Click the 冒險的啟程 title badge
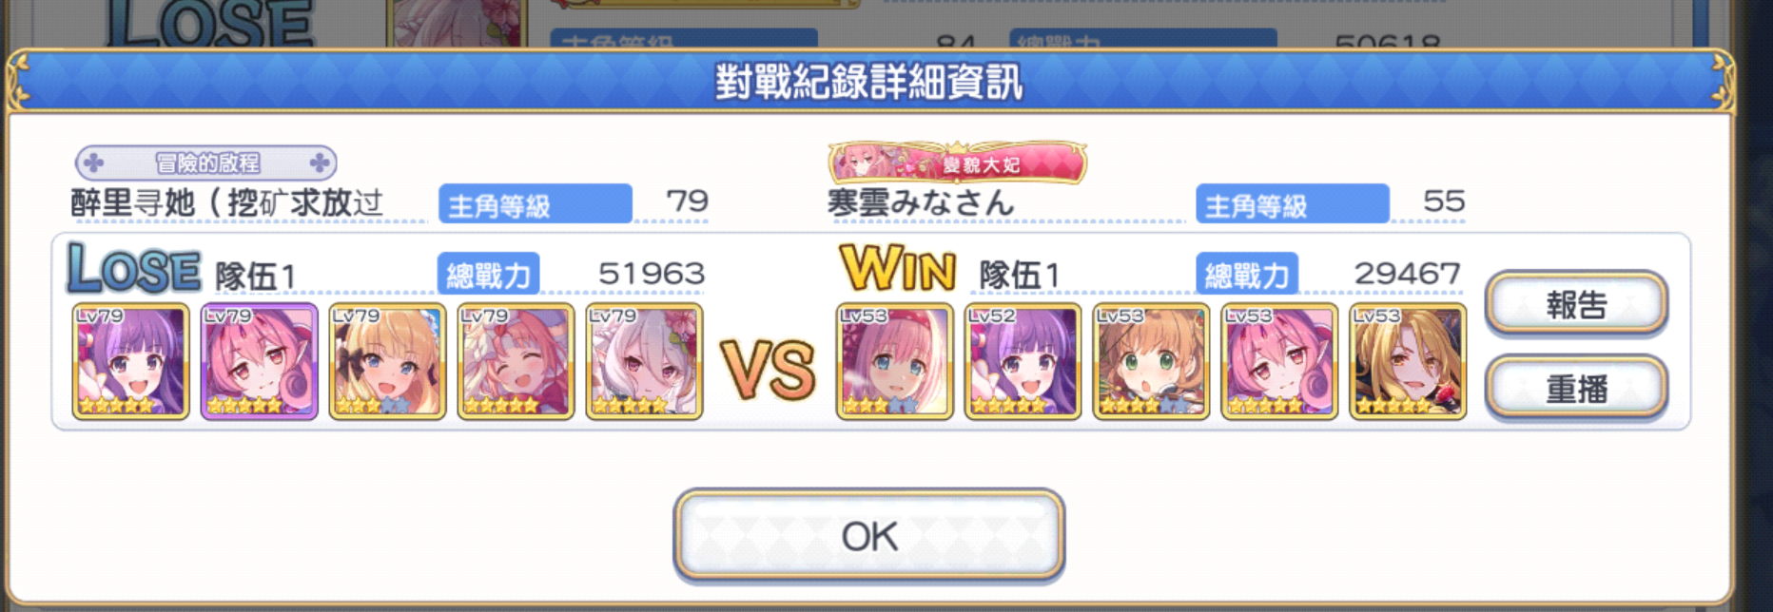Screen dimensions: 1773x612 [x=206, y=163]
